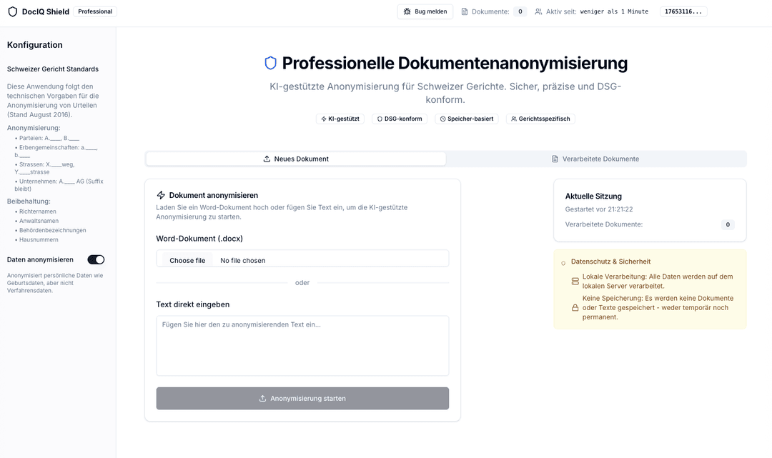772x458 pixels.
Task: Expand the Beibehaltung list
Action: 27,201
